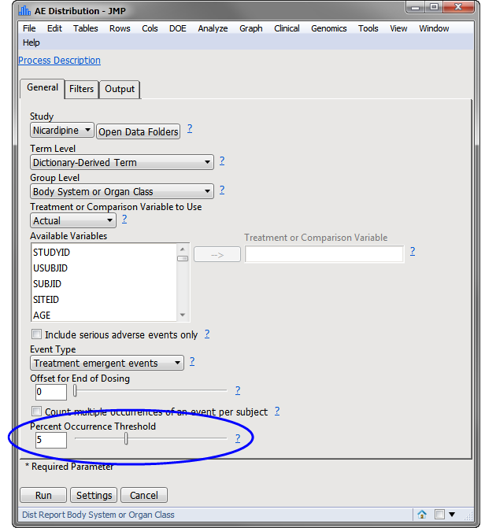Screen dimensions: 496x528
Task: Switch to the Output tab
Action: [x=120, y=89]
